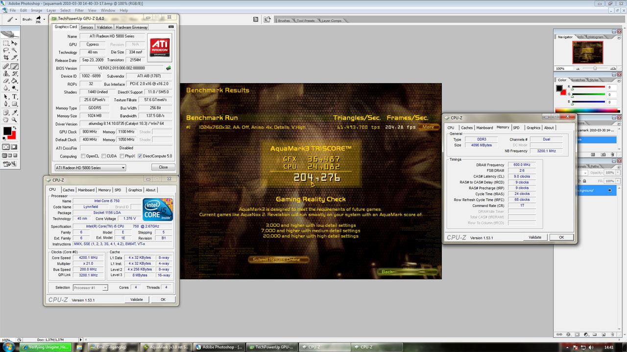Toggle the DirectCompute 5.0 checkbox
Image resolution: width=627 pixels, height=352 pixels.
(140, 156)
